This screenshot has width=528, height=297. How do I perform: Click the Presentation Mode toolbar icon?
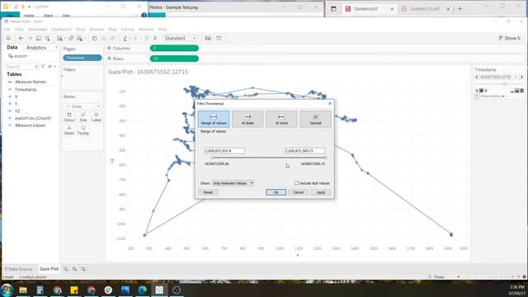click(219, 39)
